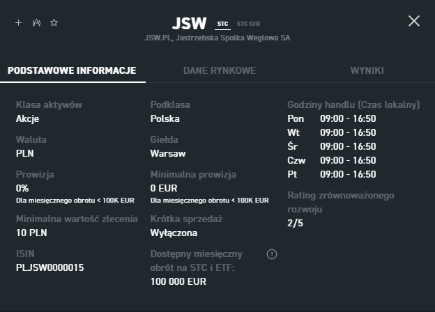Select the STC instrument variant
The height and width of the screenshot is (312, 435).
(222, 24)
